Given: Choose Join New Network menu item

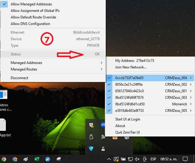Looking at the screenshot, I should tap(131, 67).
